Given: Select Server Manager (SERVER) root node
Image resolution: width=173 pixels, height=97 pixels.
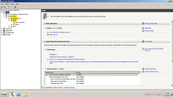Looking at the screenshot, I should (11, 10).
